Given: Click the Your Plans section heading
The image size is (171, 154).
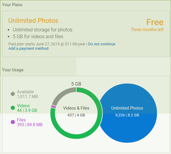Looking at the screenshot, I should pyautogui.click(x=12, y=5).
